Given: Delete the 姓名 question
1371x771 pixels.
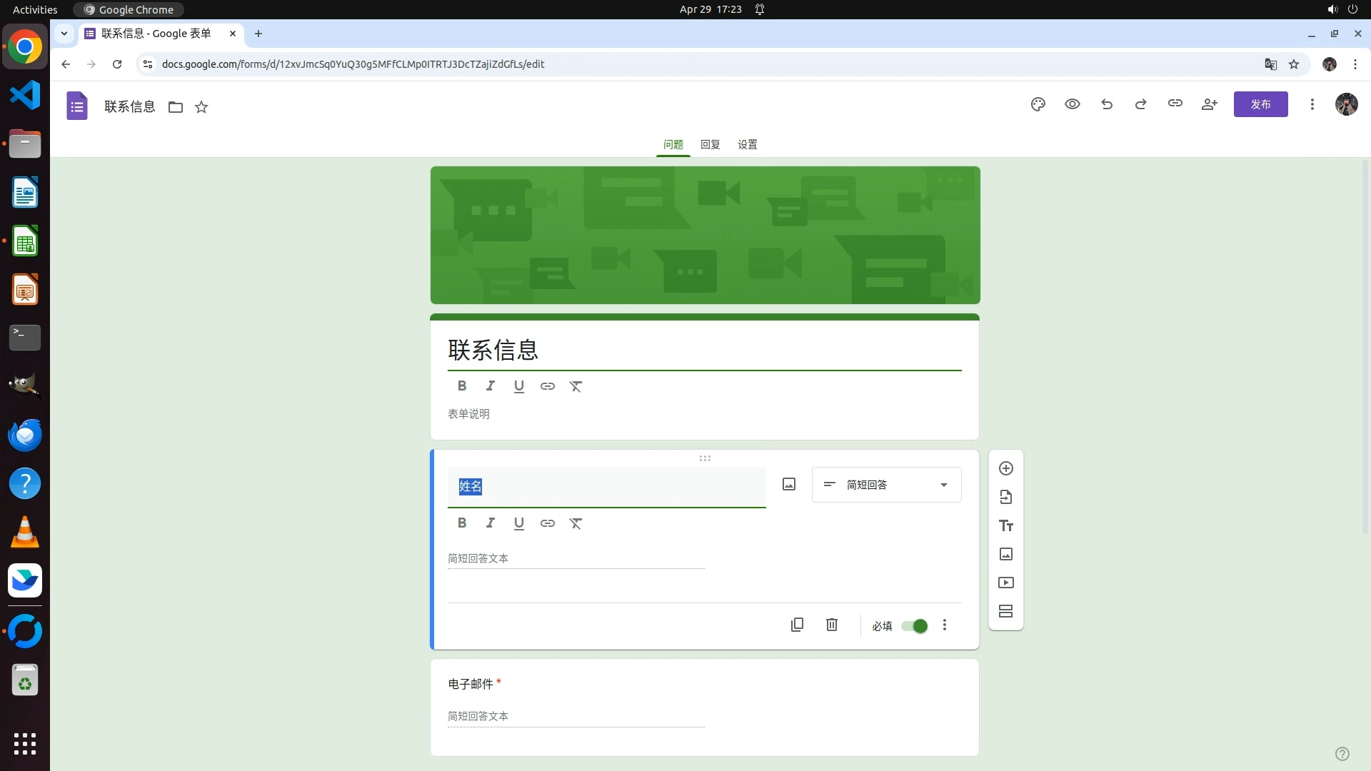Looking at the screenshot, I should 831,625.
